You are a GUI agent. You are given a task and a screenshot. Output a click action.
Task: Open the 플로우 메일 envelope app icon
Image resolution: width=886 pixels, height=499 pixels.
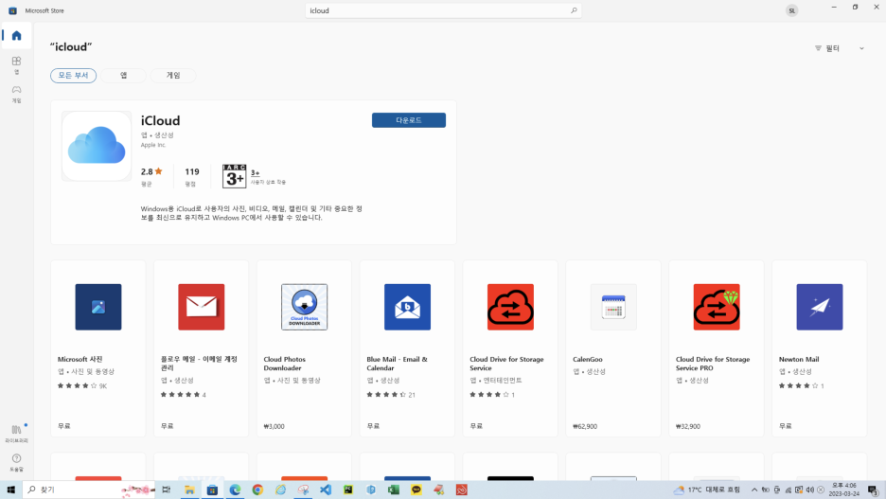[x=202, y=307]
